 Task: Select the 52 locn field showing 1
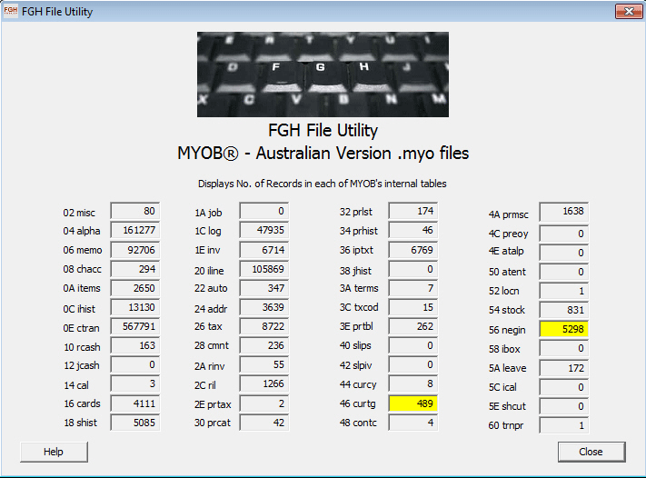coord(563,291)
